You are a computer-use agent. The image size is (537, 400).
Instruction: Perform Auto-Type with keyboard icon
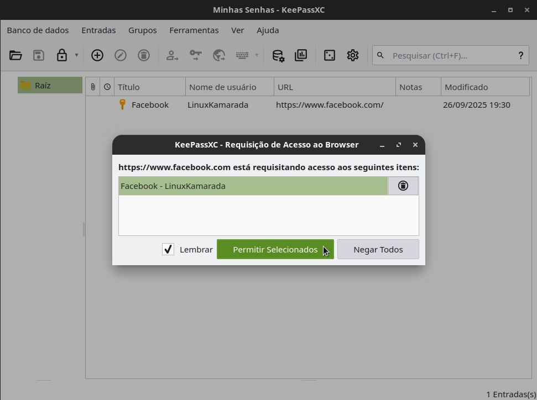click(x=242, y=55)
